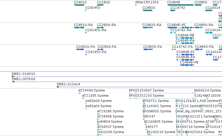Image resolution: width=222 pixels, height=136 pixels.
Task: Select protein CG4848-PA label
Action: coord(186,57)
